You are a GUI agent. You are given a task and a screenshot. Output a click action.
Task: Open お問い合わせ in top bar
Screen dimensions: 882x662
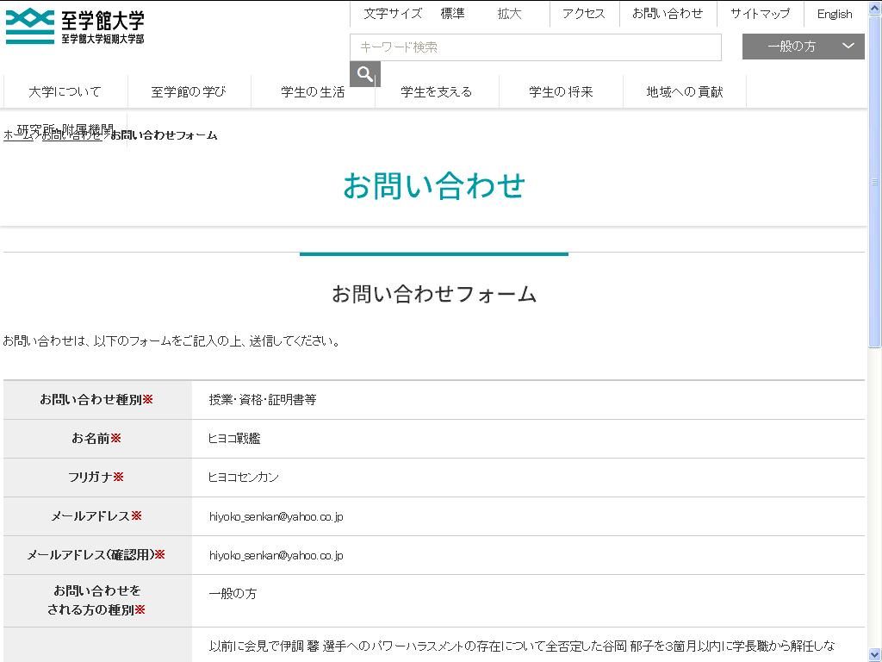(667, 14)
